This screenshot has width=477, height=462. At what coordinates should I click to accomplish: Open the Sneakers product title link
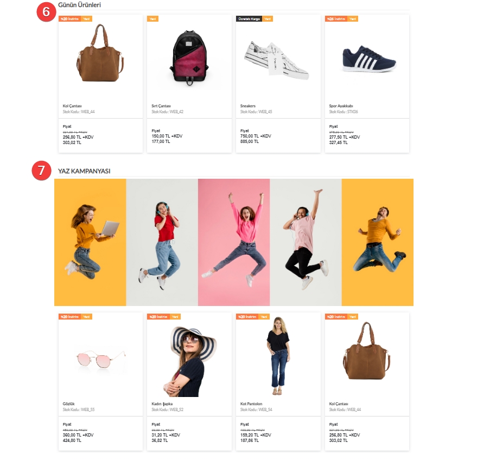point(248,106)
